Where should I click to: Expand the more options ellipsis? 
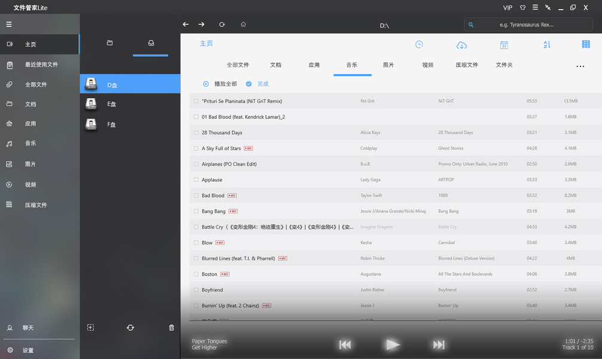tap(580, 66)
